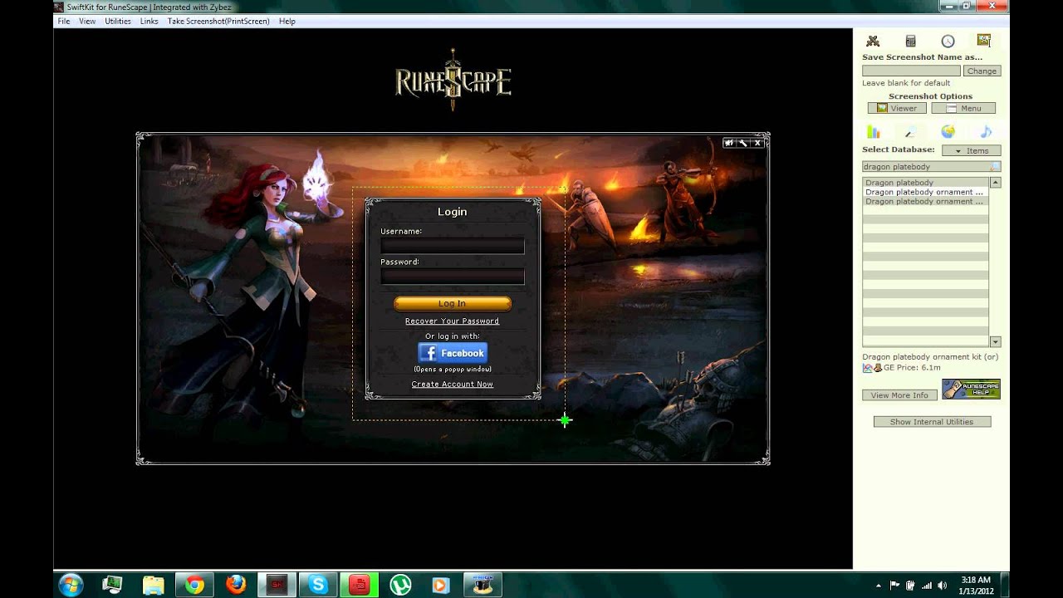Click the results list scroll down arrow

click(995, 341)
